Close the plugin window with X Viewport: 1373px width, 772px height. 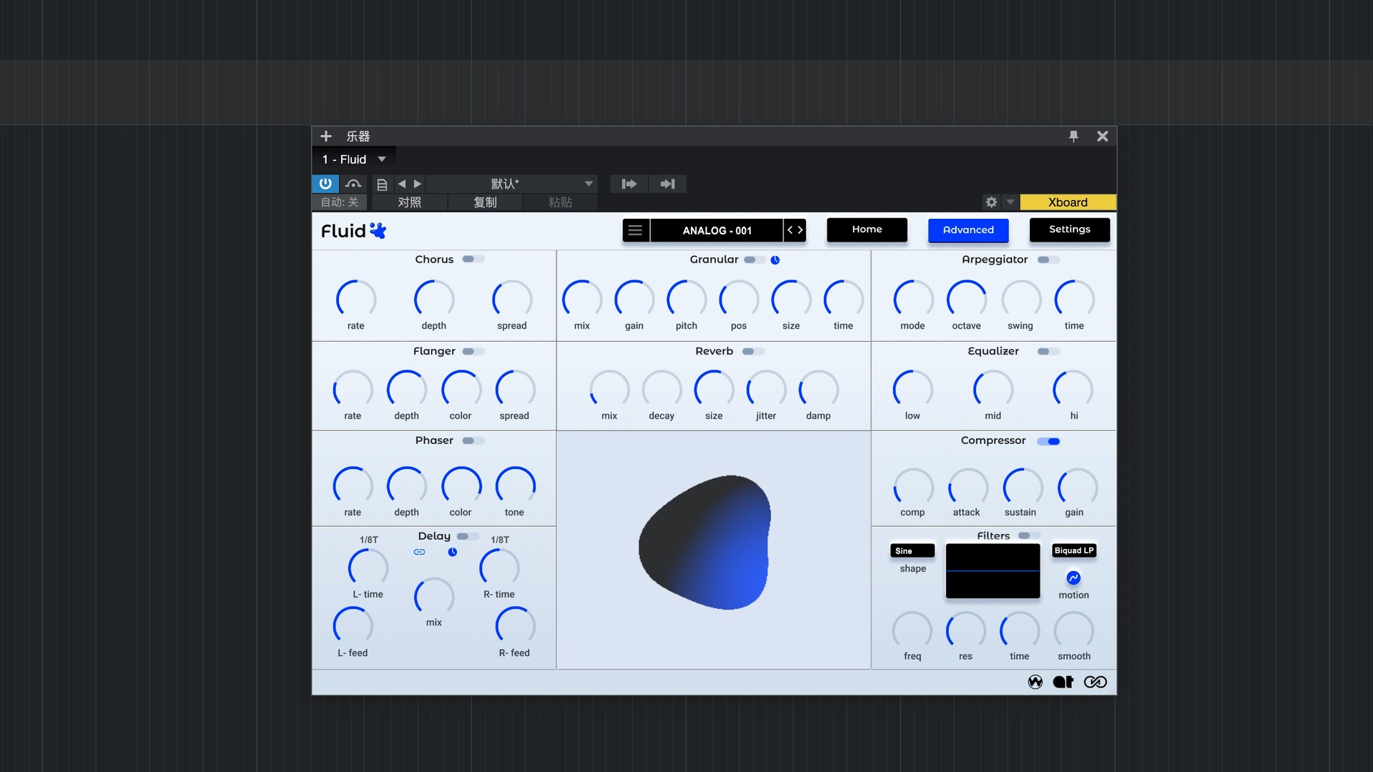(x=1103, y=136)
